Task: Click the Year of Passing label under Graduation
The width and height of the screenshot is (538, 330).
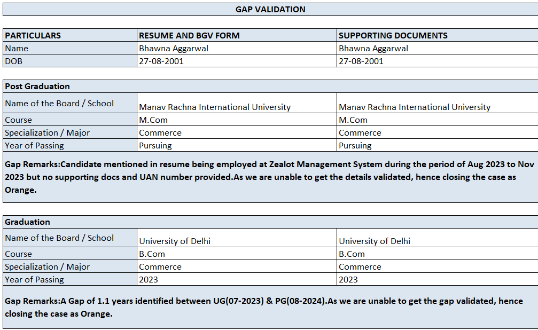Action: pos(34,279)
